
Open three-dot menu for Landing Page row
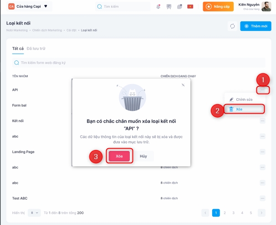pos(262,152)
